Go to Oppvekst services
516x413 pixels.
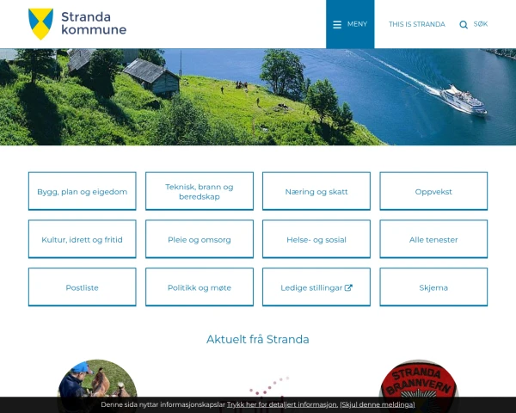point(433,191)
